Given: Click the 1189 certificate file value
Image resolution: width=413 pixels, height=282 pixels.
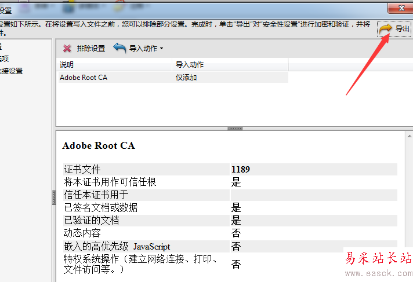Looking at the screenshot, I should click(x=241, y=170).
